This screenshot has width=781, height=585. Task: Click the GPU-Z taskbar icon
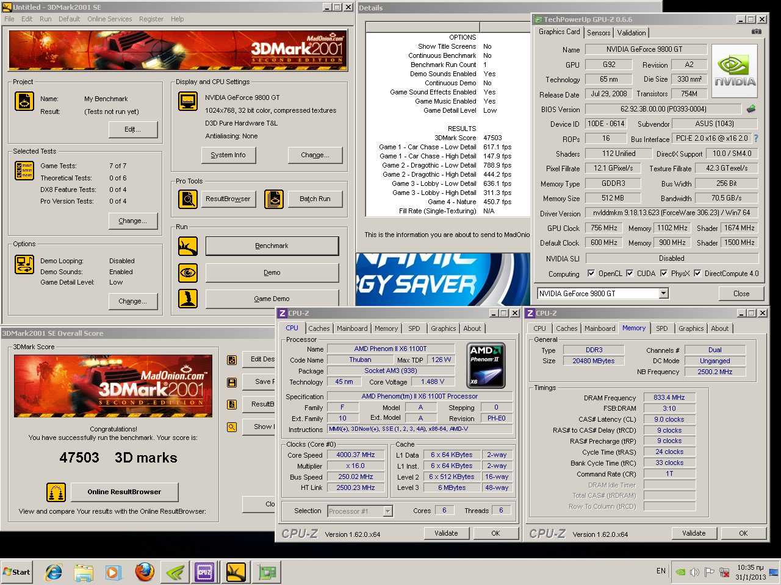pos(267,572)
